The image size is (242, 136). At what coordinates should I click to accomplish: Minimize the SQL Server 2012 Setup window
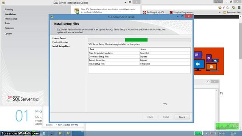point(178,16)
